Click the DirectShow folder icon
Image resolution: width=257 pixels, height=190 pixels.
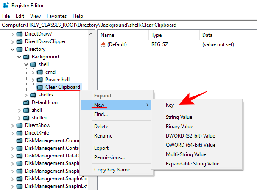click(x=20, y=125)
